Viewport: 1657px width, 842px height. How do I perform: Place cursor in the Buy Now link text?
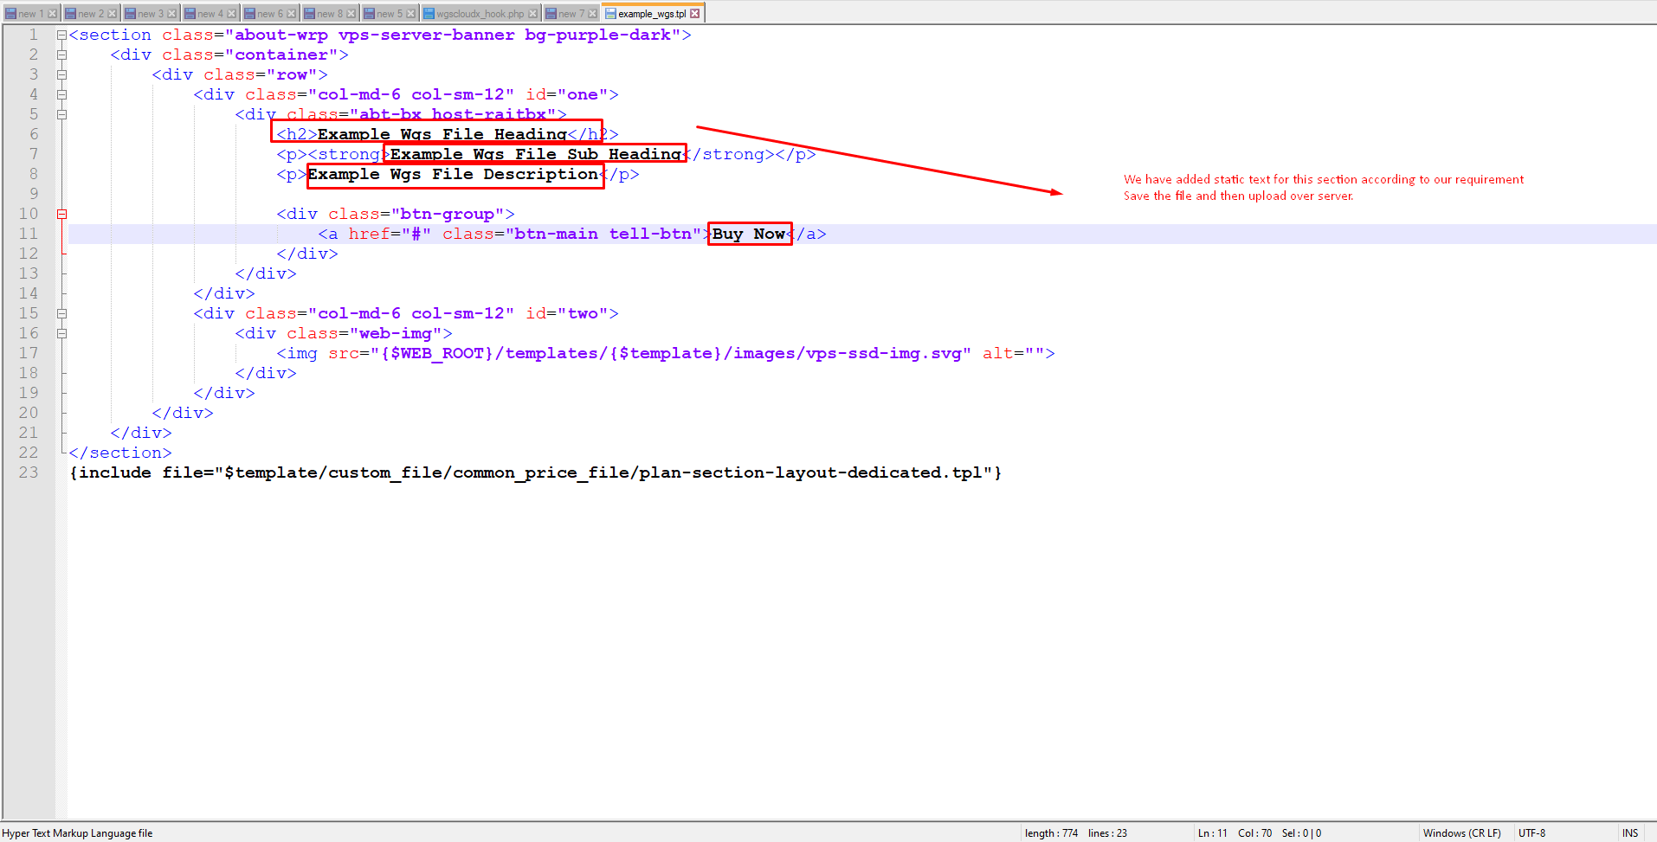click(x=749, y=235)
